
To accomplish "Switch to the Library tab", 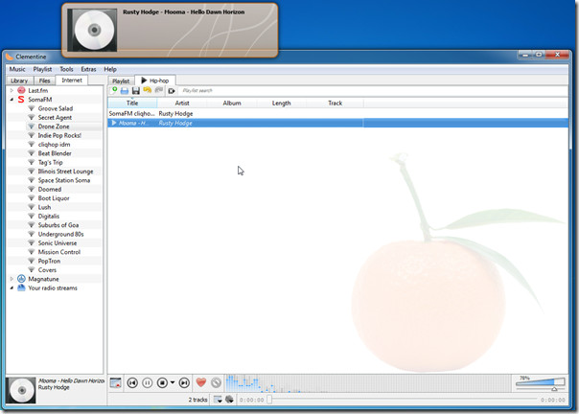I will tap(19, 80).
